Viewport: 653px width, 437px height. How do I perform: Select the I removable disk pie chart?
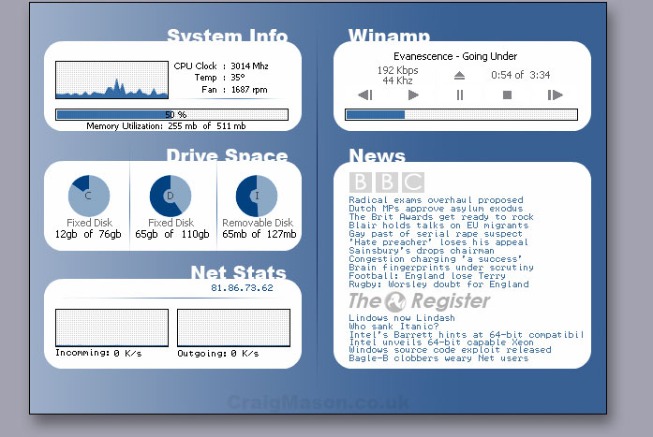(x=257, y=196)
